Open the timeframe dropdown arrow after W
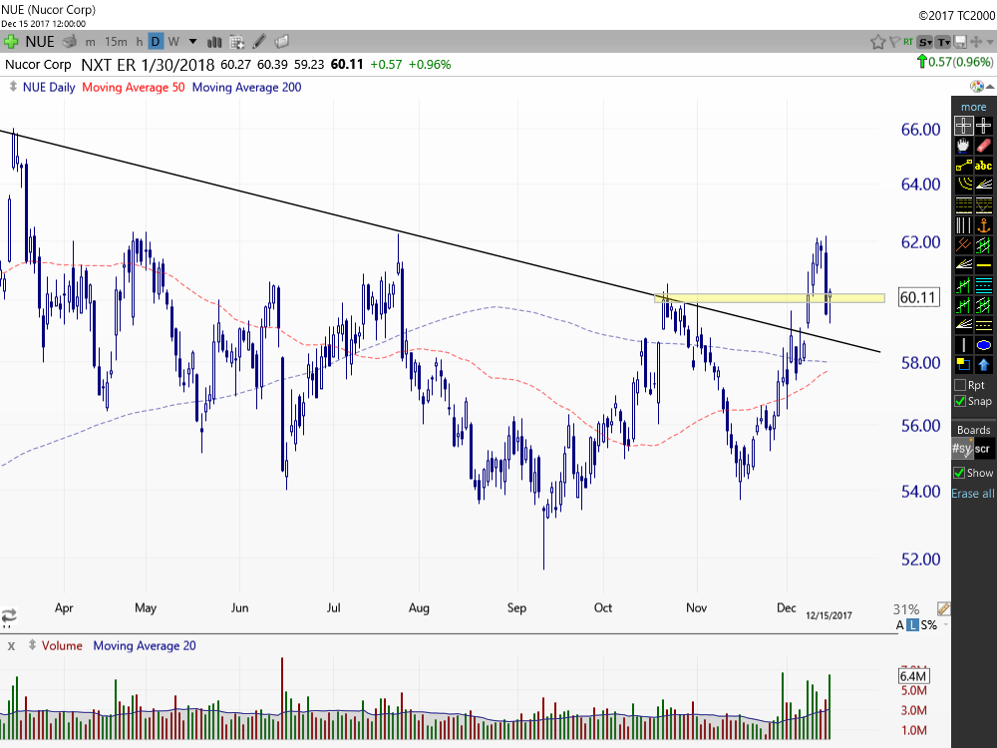This screenshot has height=748, width=997. coord(192,42)
